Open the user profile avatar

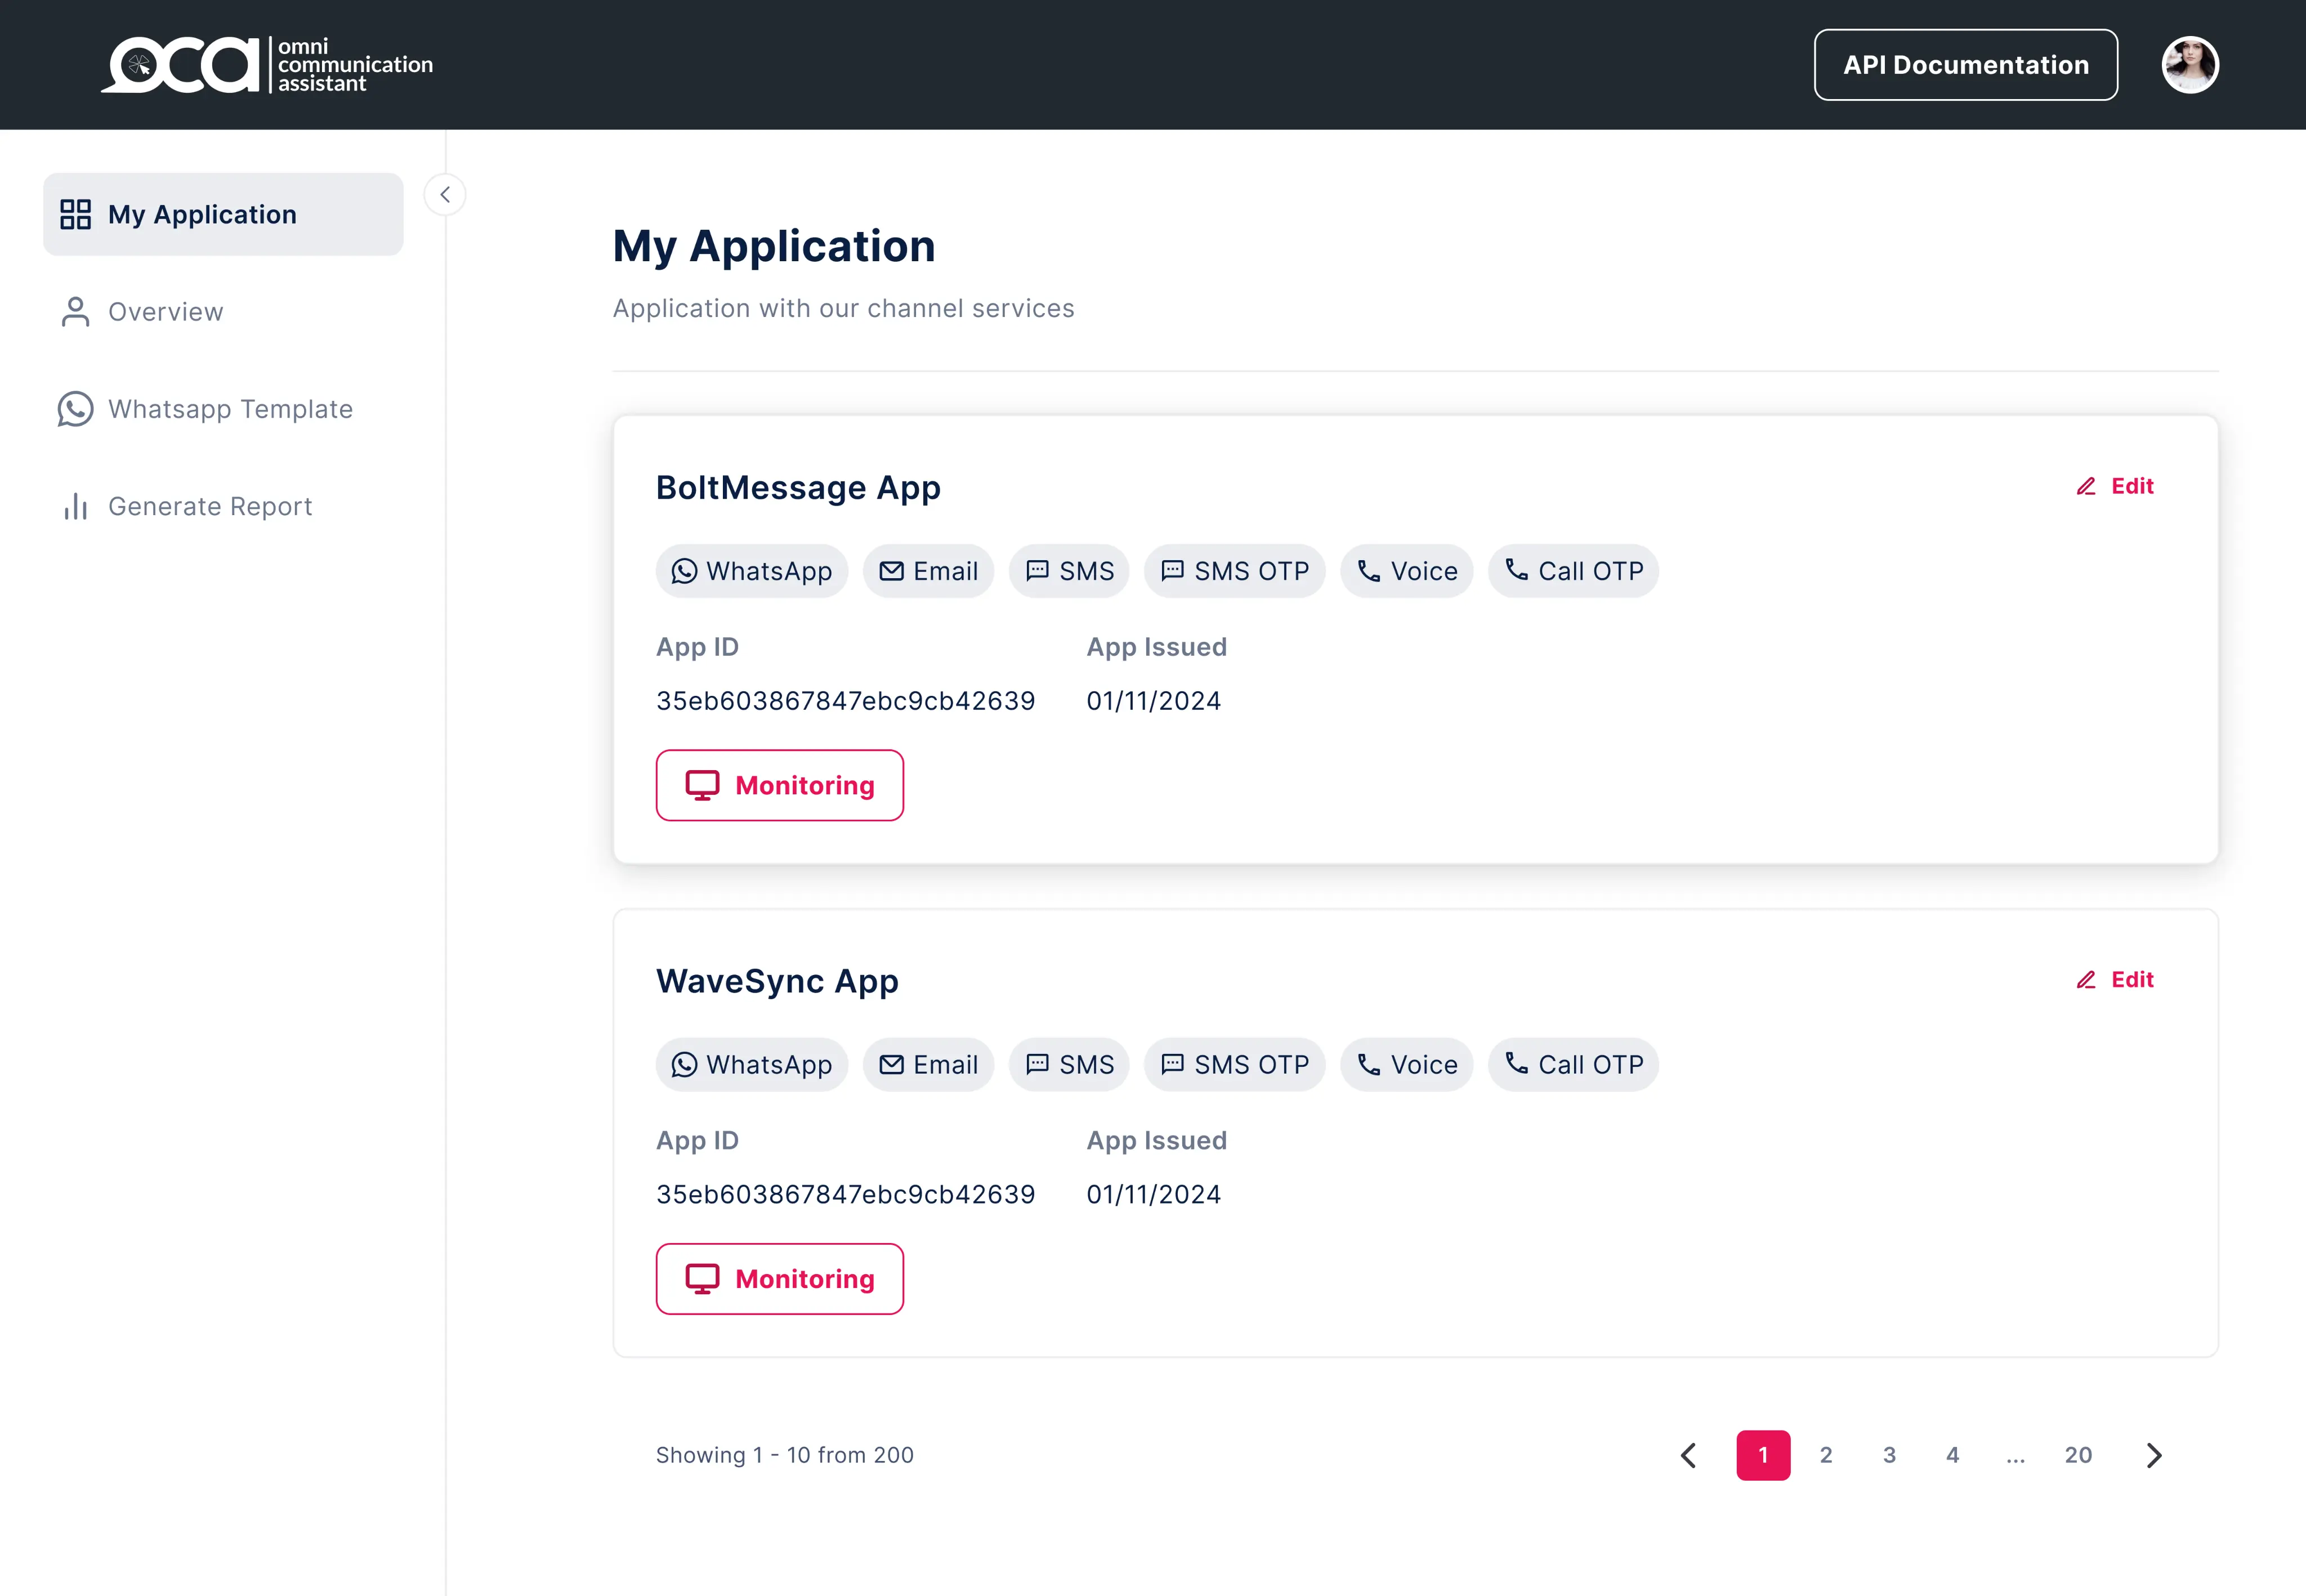coord(2190,65)
